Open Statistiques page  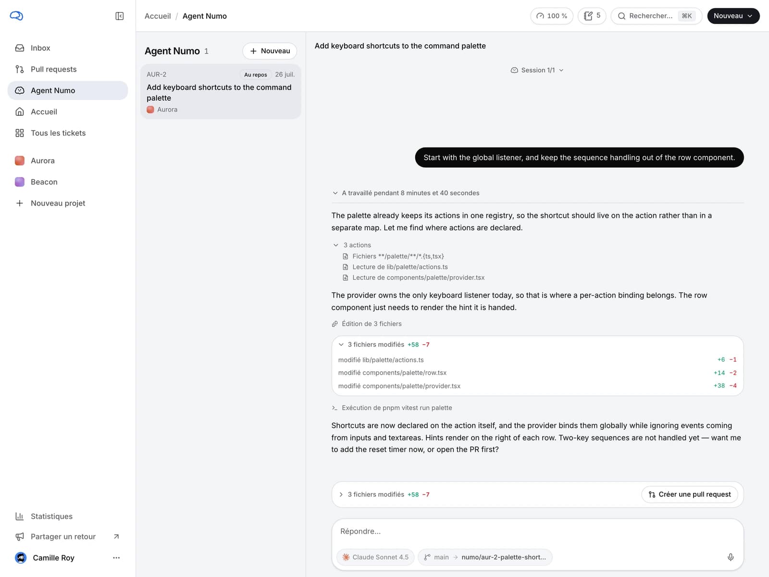68,516
